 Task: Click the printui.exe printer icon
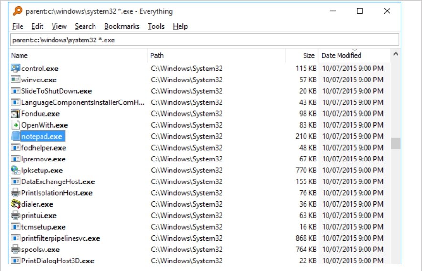point(15,215)
